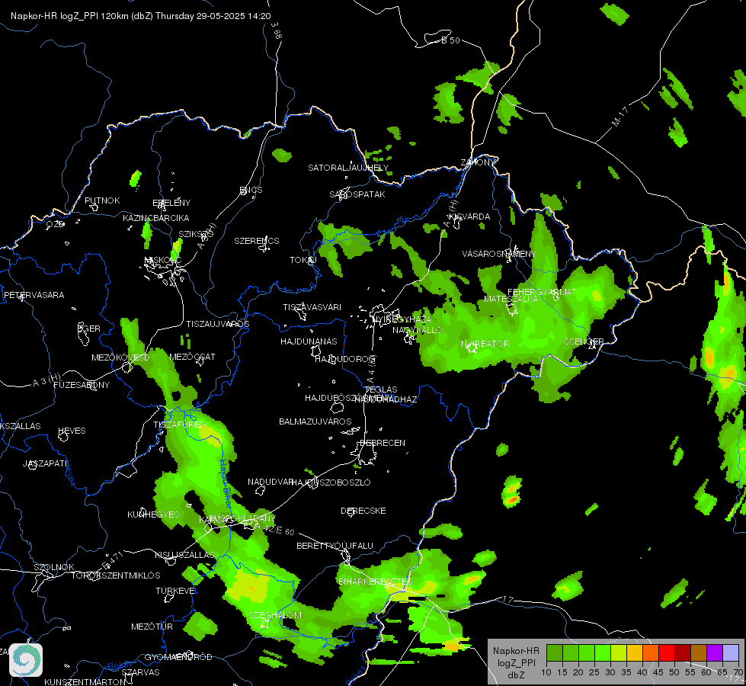Click the swirl logo icon in the corner
This screenshot has height=686, width=746.
[26, 660]
